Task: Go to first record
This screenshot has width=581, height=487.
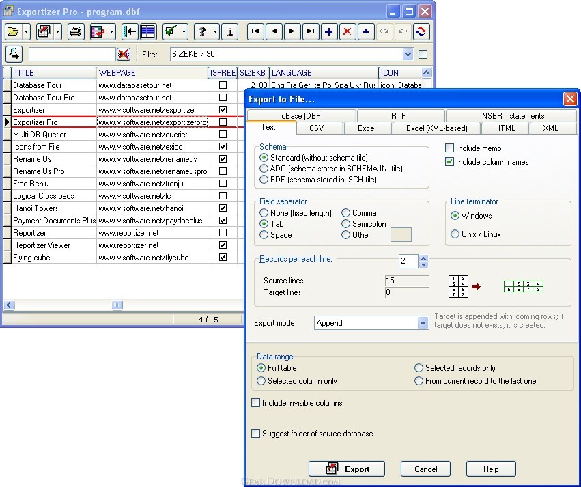Action: pos(255,32)
